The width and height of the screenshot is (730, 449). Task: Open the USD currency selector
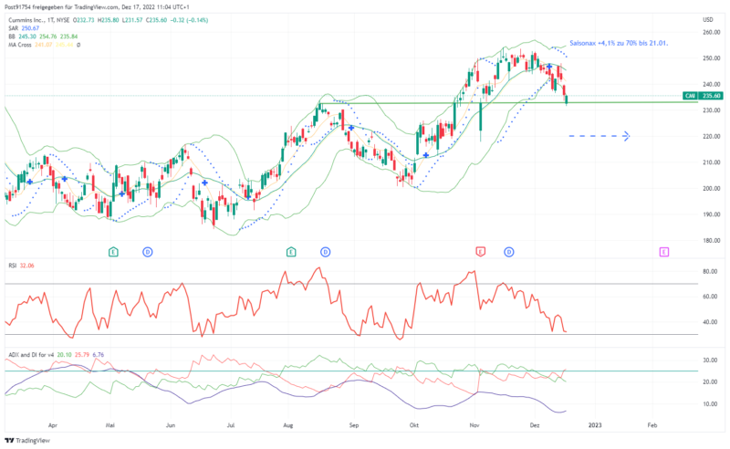click(x=707, y=19)
